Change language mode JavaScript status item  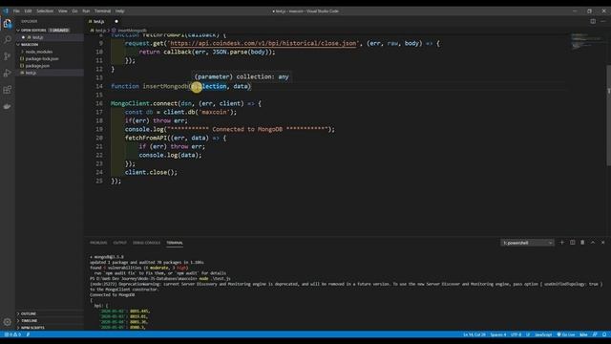(x=543, y=334)
